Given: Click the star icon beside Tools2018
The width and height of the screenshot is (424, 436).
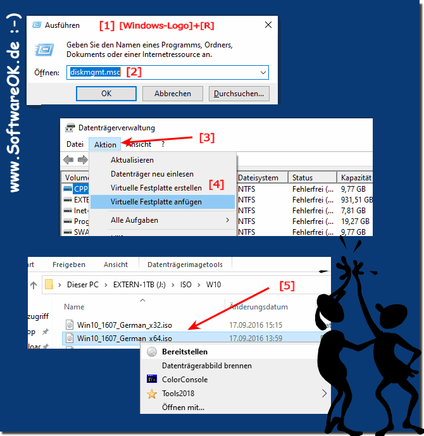Looking at the screenshot, I should [x=152, y=394].
